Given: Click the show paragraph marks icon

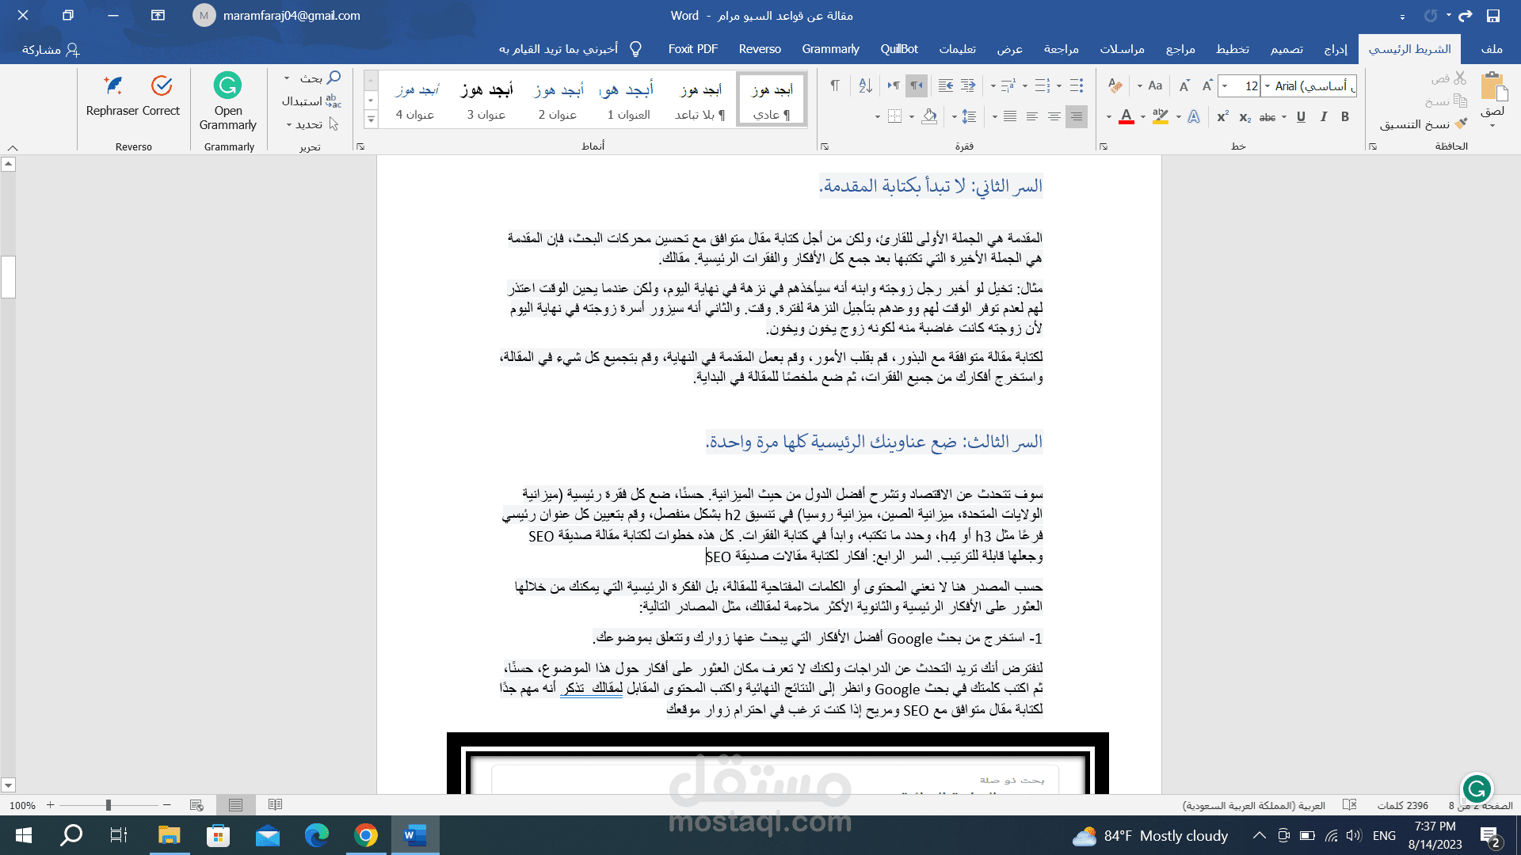Looking at the screenshot, I should pyautogui.click(x=834, y=85).
